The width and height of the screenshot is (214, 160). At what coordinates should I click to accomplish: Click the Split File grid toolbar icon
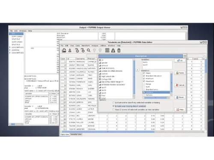coord(107,50)
